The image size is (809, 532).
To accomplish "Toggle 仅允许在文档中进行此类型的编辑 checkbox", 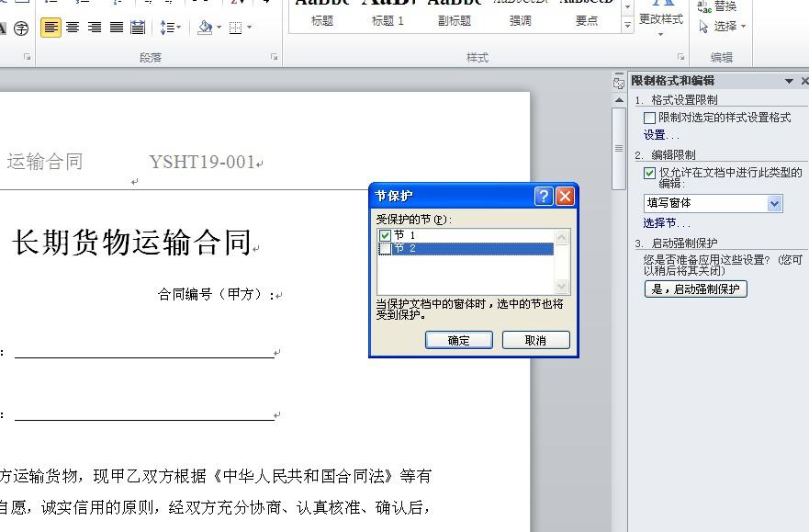I will click(649, 174).
